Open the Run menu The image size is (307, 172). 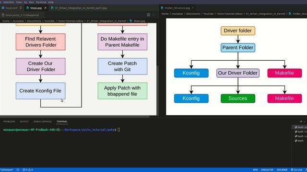[32, 2]
